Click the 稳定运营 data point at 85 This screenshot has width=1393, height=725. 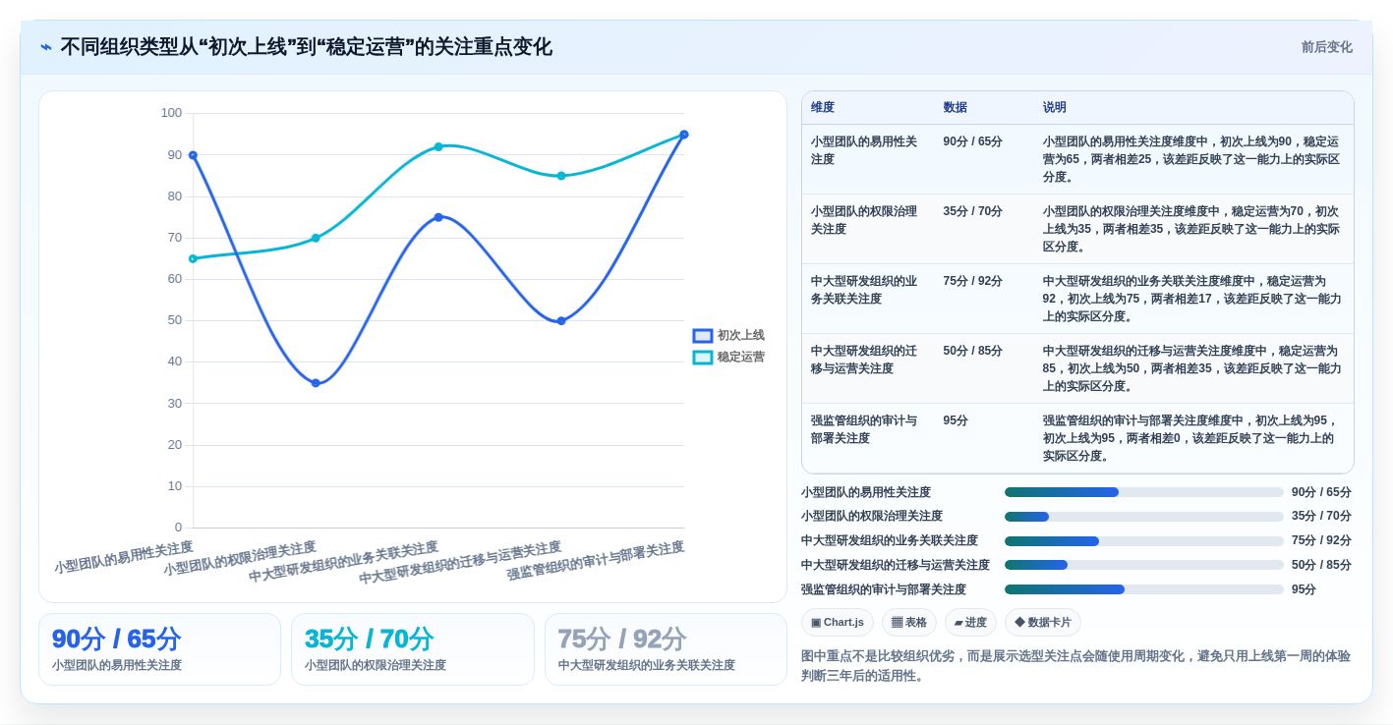[561, 176]
